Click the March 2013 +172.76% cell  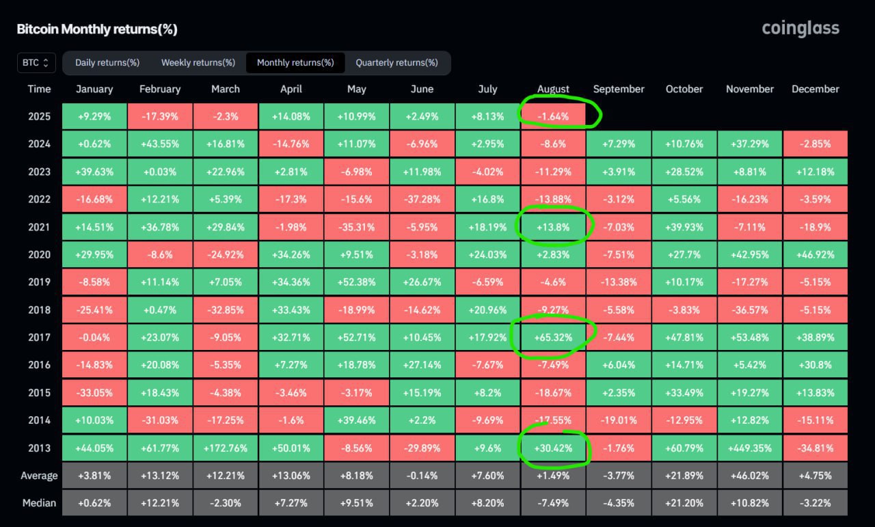coord(226,448)
